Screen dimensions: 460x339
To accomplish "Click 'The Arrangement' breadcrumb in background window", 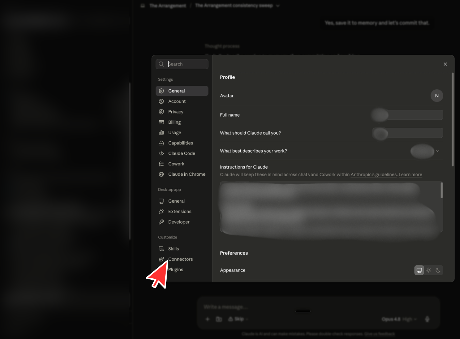I will pos(168,6).
